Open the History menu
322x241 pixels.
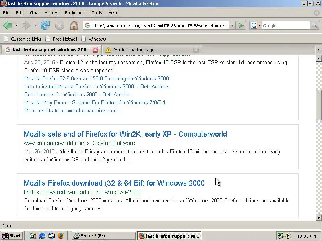[52, 13]
